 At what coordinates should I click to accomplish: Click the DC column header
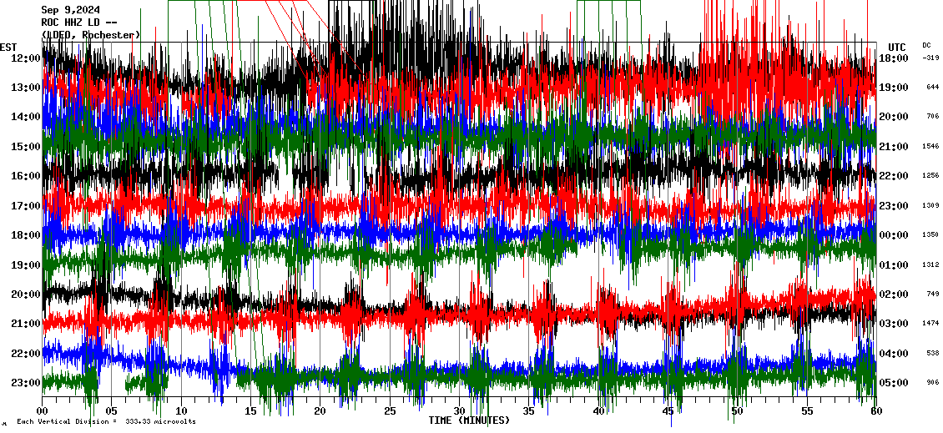click(x=926, y=45)
